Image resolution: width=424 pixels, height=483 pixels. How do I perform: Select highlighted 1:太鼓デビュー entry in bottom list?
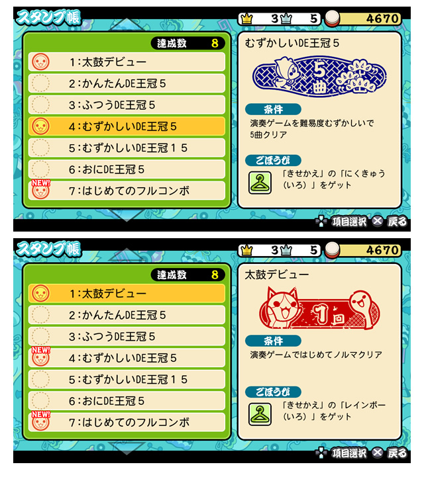pyautogui.click(x=127, y=293)
